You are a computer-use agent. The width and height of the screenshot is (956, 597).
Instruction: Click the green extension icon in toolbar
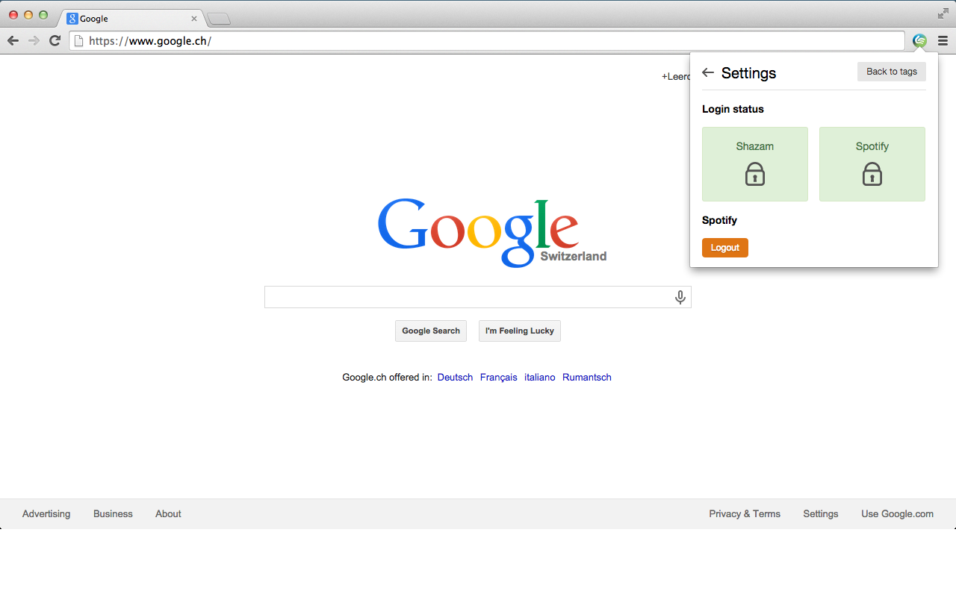click(x=919, y=41)
